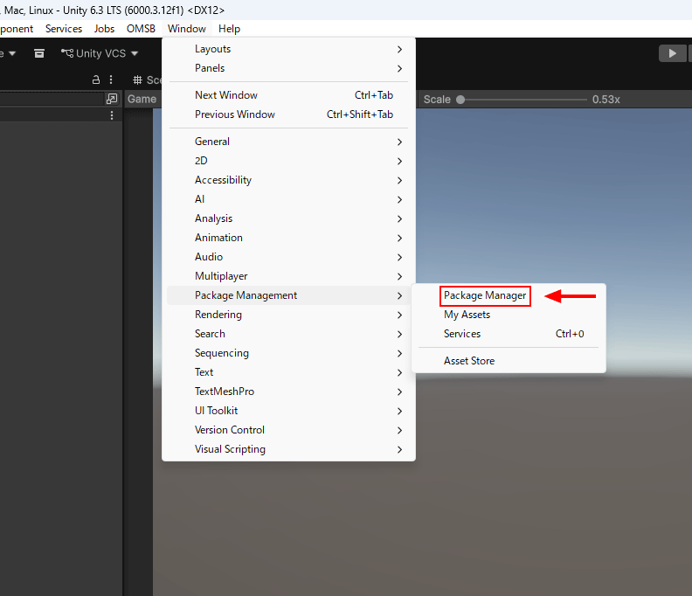Toggle the panel lock icon
692x596 pixels.
(x=96, y=80)
